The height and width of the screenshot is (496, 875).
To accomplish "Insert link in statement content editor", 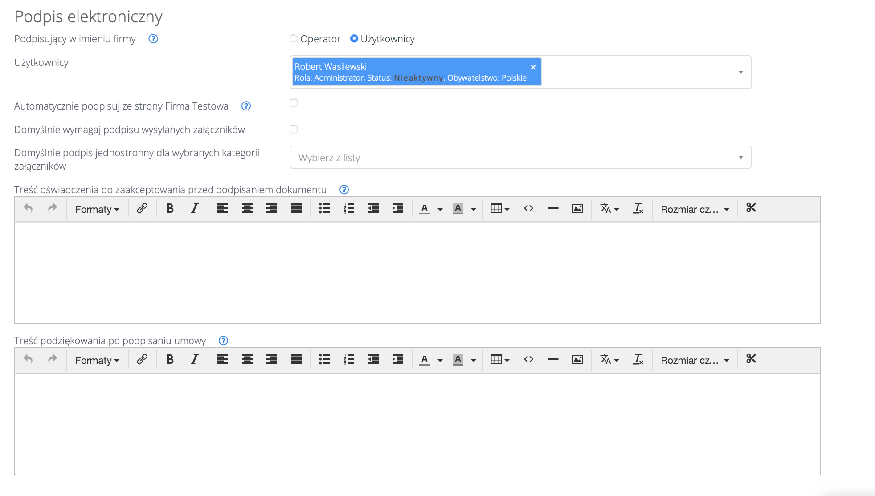I will [142, 209].
